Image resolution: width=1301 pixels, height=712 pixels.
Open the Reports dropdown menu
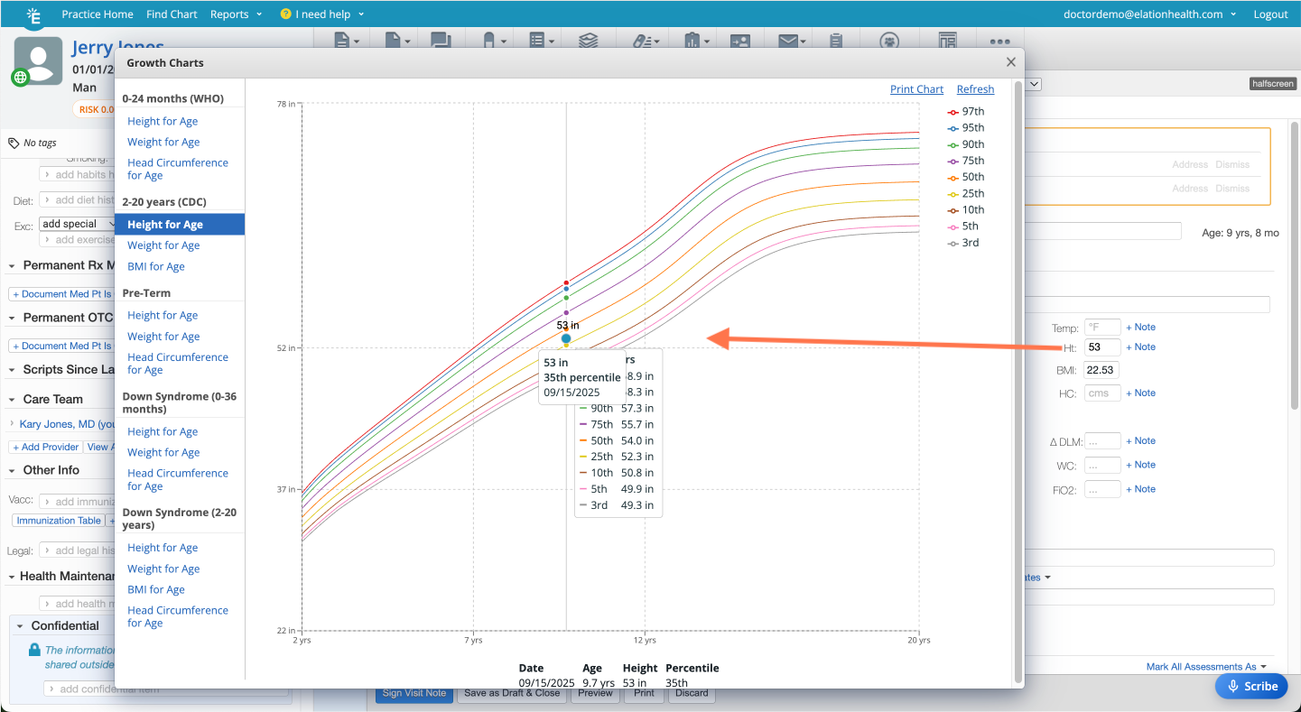coord(236,14)
